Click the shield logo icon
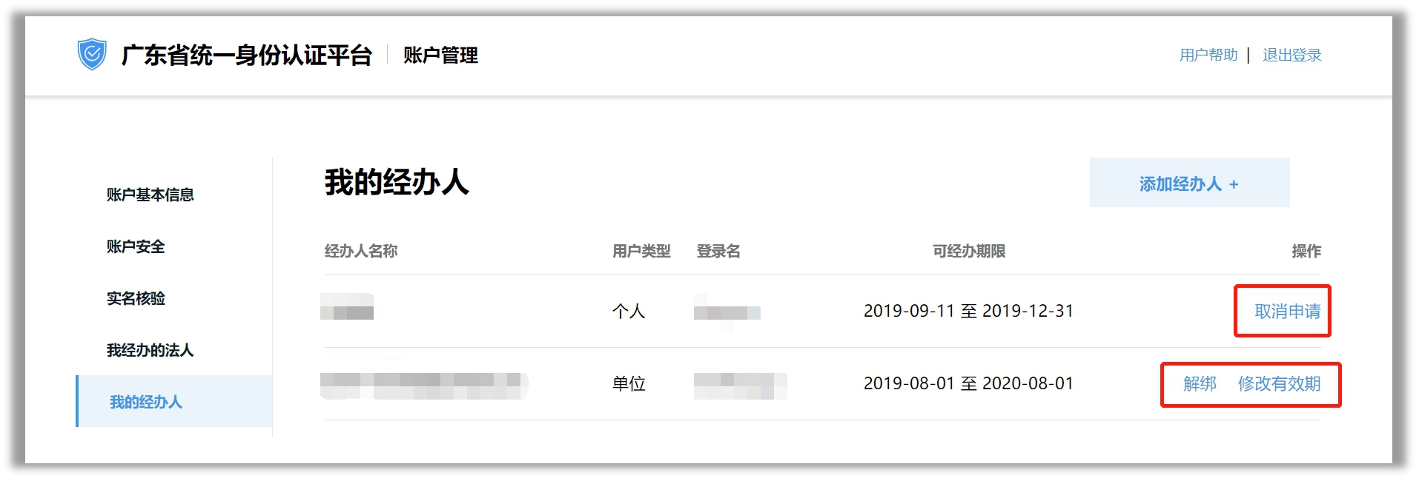1419x481 pixels. [x=92, y=55]
